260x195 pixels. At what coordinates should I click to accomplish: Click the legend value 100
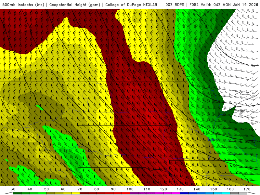click(130, 189)
